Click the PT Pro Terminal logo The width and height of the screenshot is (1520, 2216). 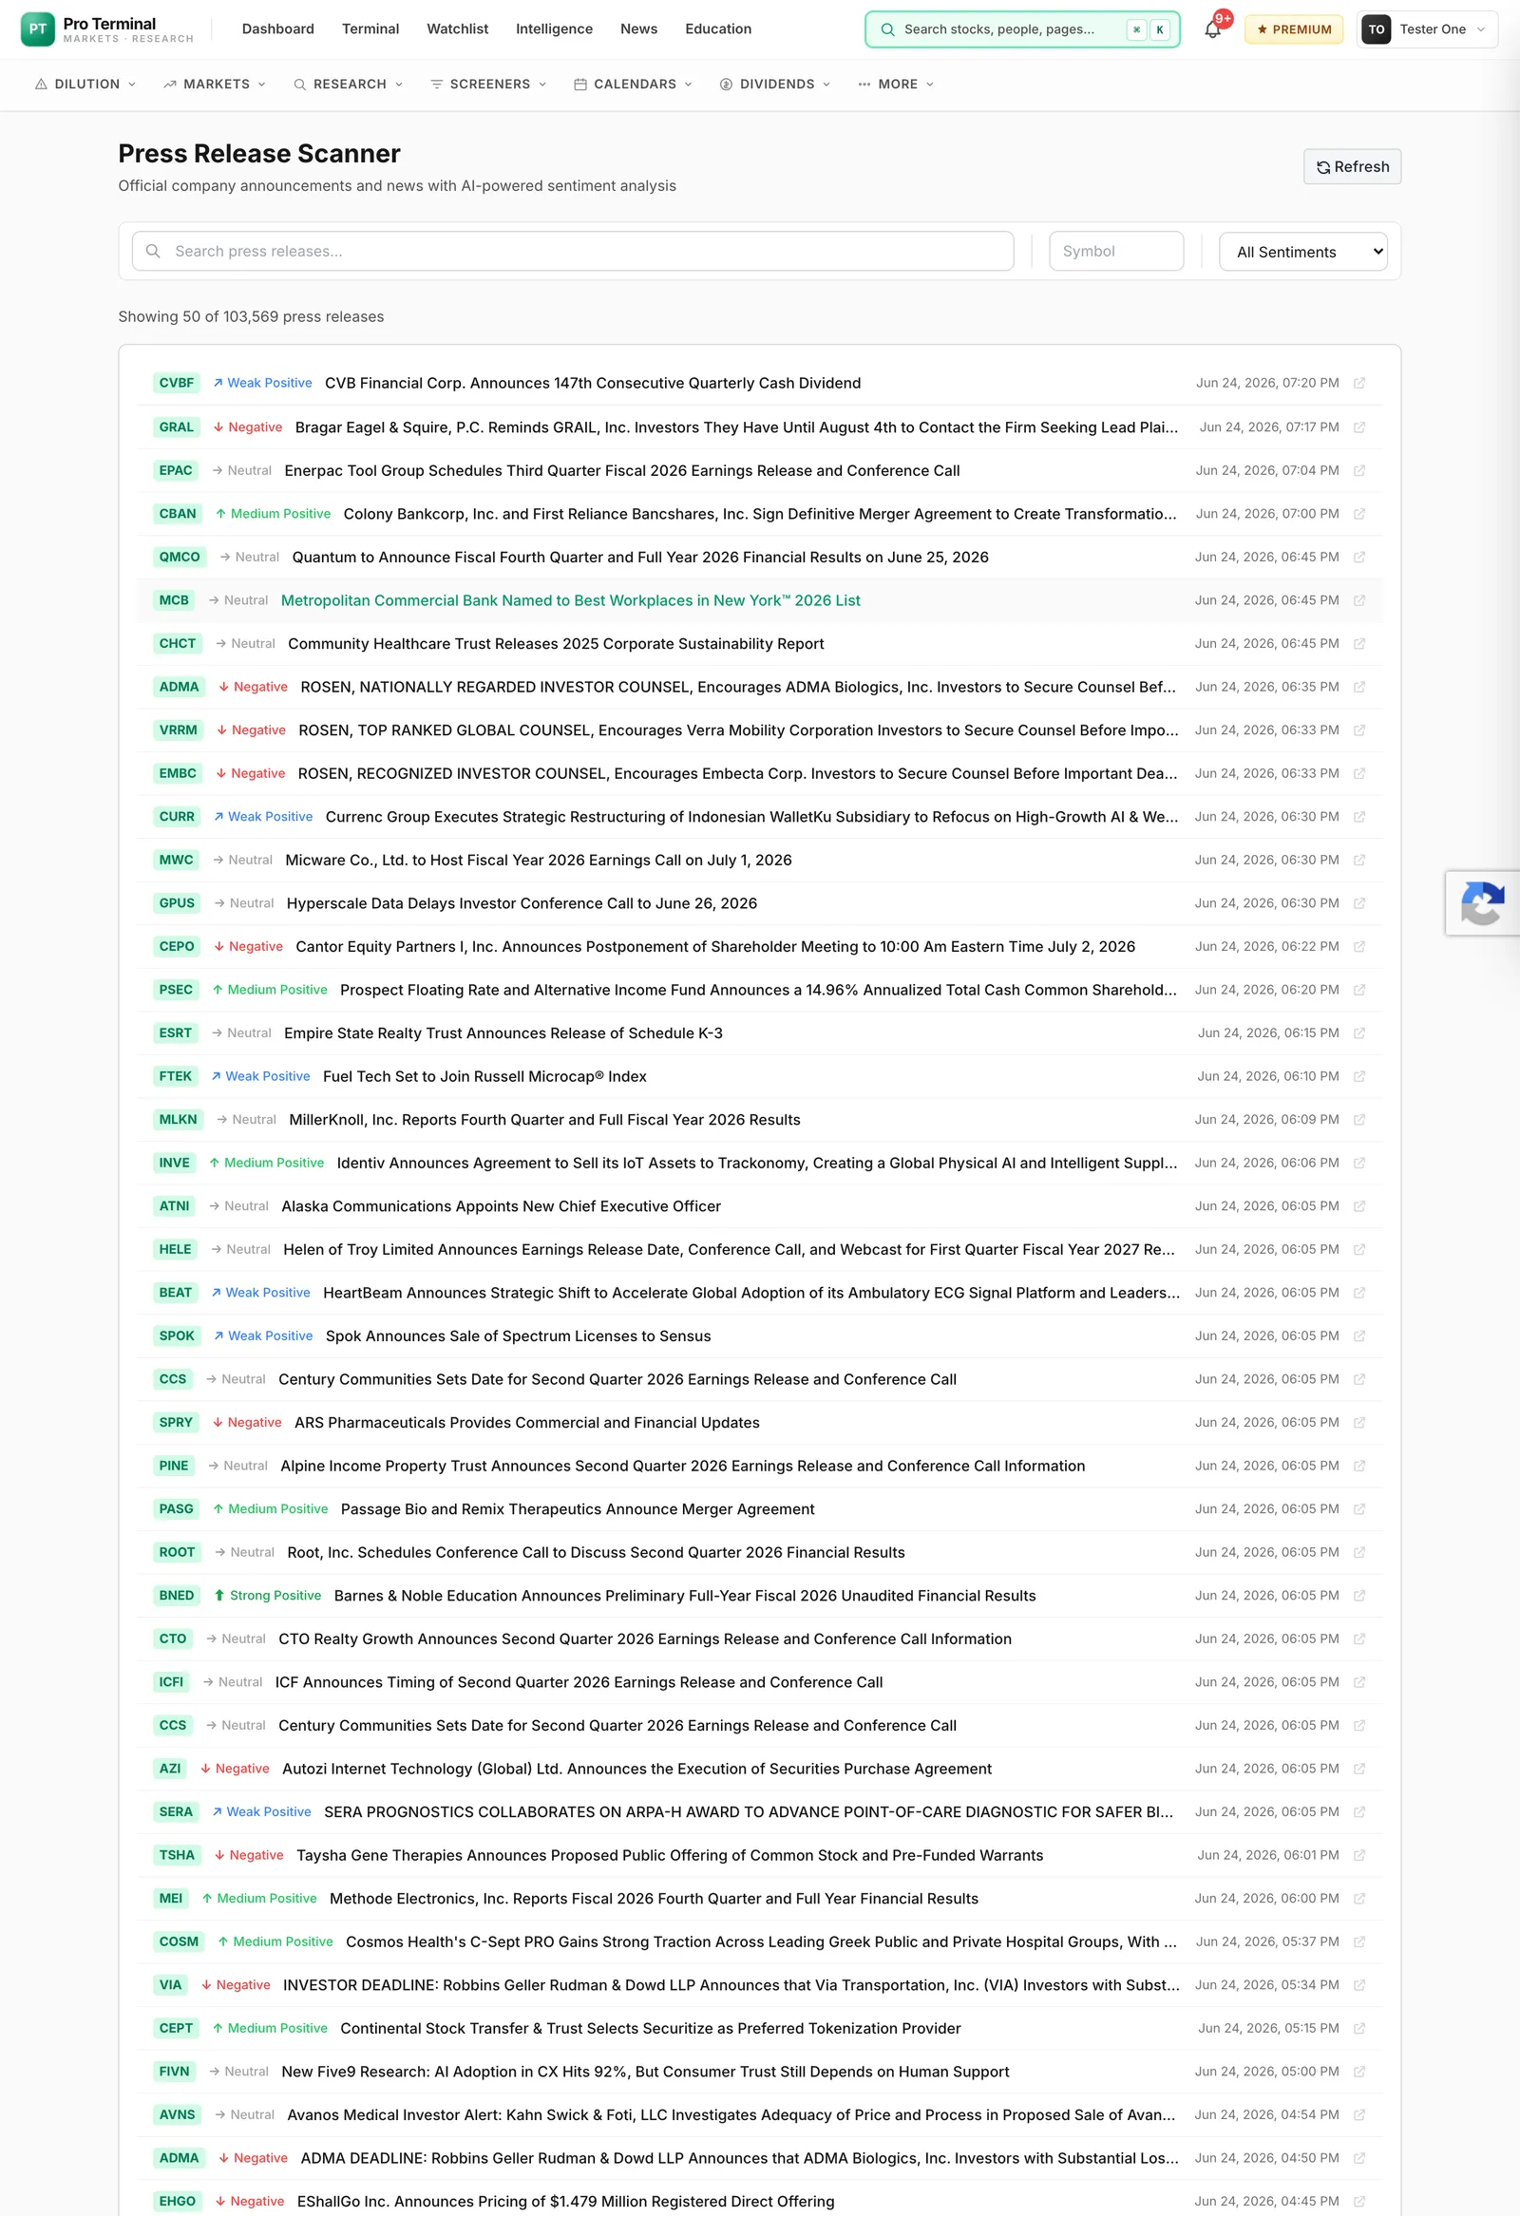tap(106, 29)
